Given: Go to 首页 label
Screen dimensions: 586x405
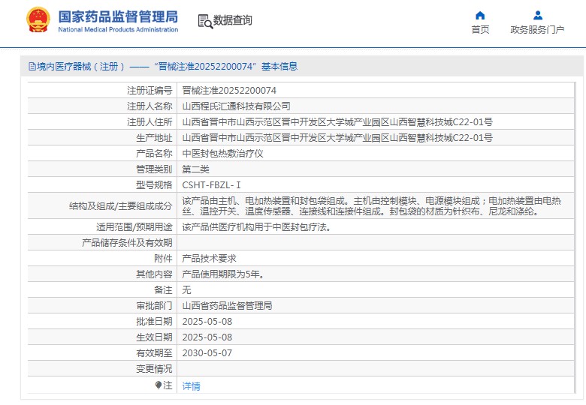Looking at the screenshot, I should (x=480, y=29).
